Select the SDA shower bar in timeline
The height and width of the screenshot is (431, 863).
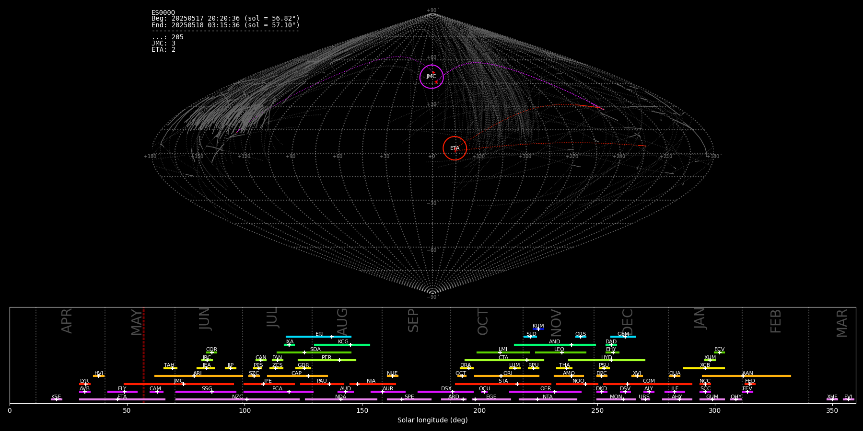[x=314, y=352]
